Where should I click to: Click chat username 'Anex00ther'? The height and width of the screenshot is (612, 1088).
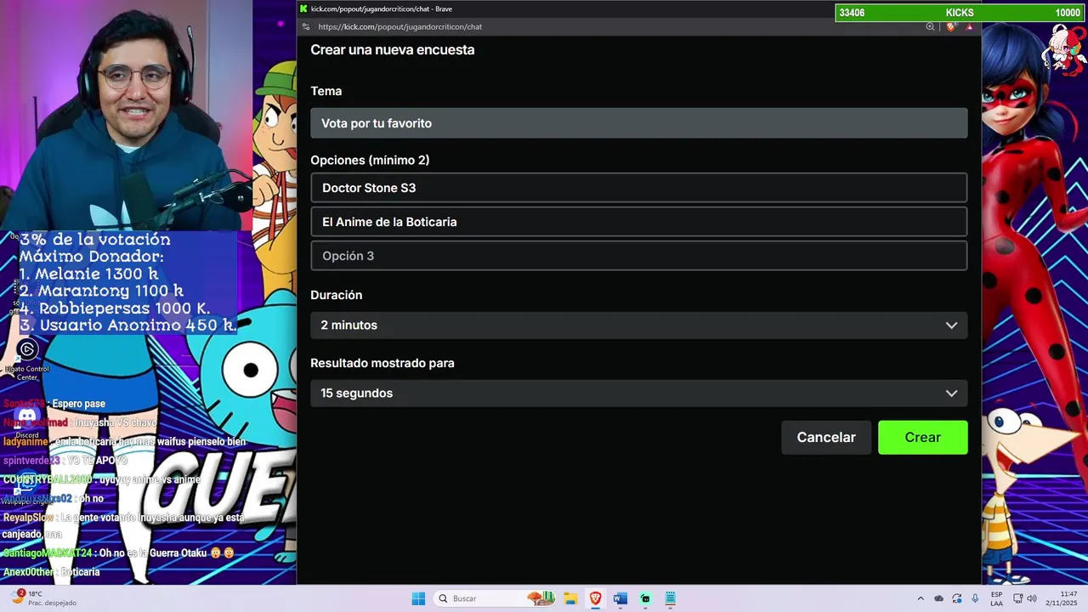coord(27,572)
